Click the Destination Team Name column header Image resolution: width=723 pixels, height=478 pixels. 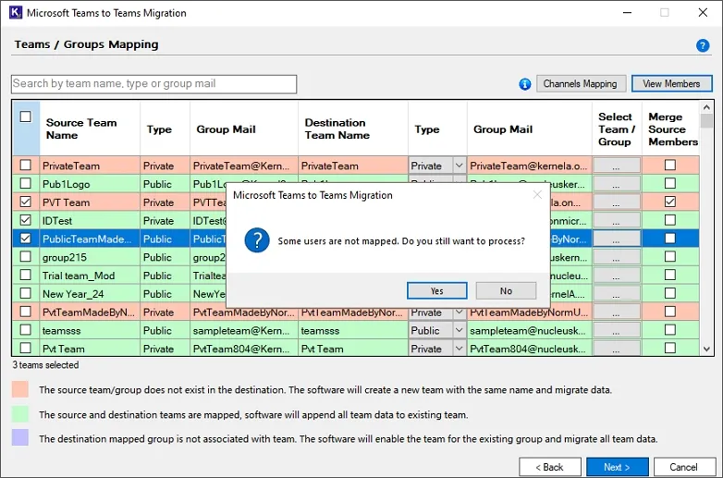pos(353,129)
